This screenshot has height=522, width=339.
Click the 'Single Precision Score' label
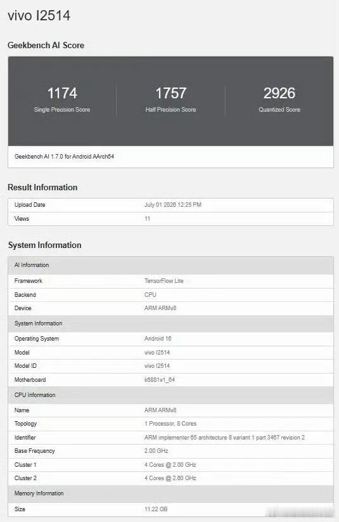(x=62, y=110)
